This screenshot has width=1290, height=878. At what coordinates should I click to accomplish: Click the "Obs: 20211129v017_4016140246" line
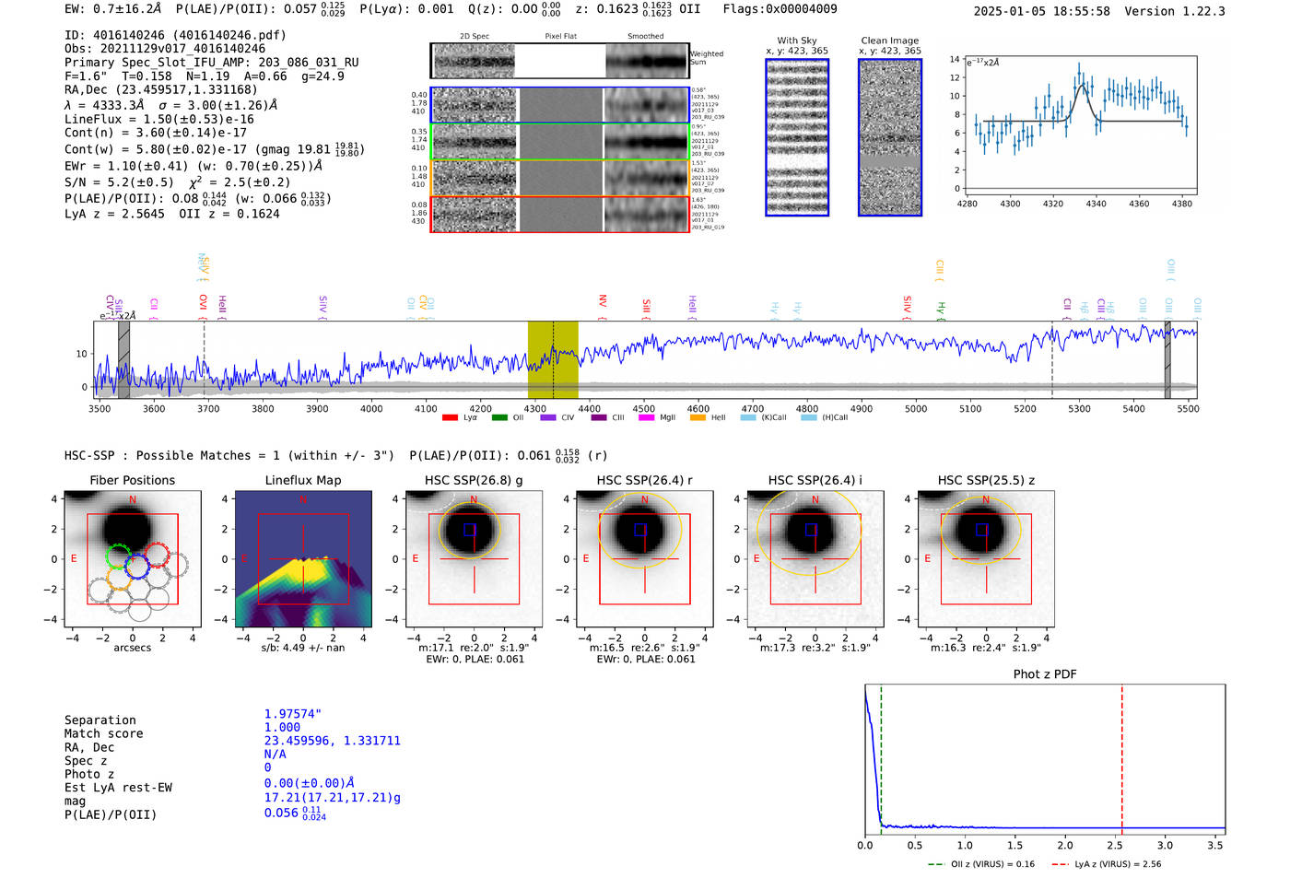pos(165,49)
